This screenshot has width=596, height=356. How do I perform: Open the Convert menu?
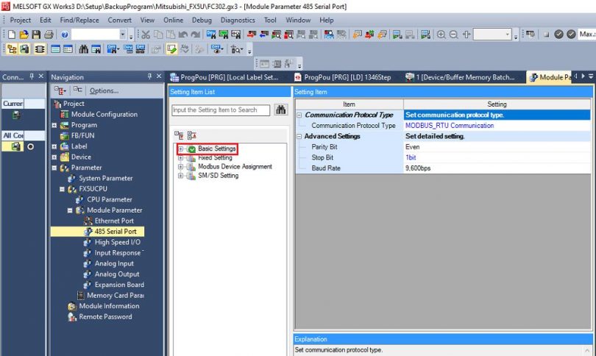coord(119,20)
